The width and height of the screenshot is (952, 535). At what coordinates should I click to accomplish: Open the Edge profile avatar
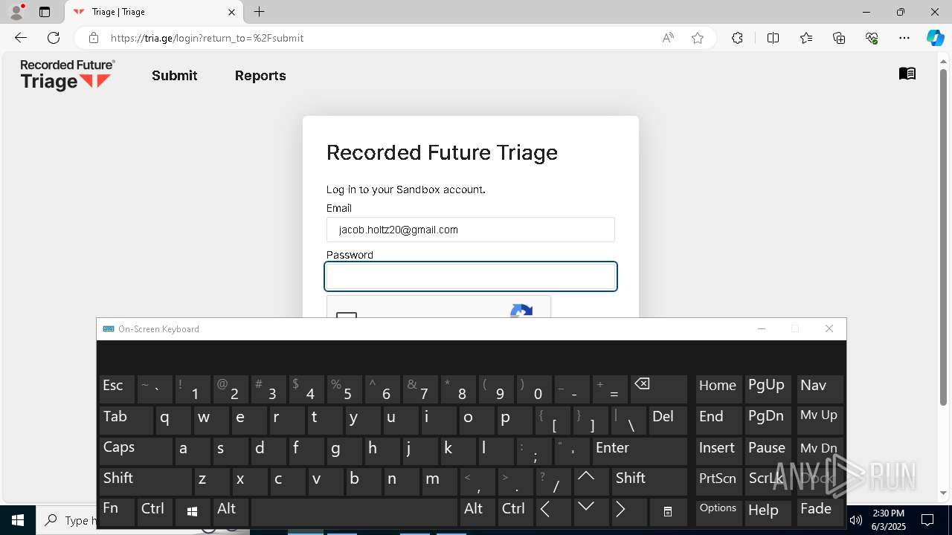pyautogui.click(x=16, y=12)
